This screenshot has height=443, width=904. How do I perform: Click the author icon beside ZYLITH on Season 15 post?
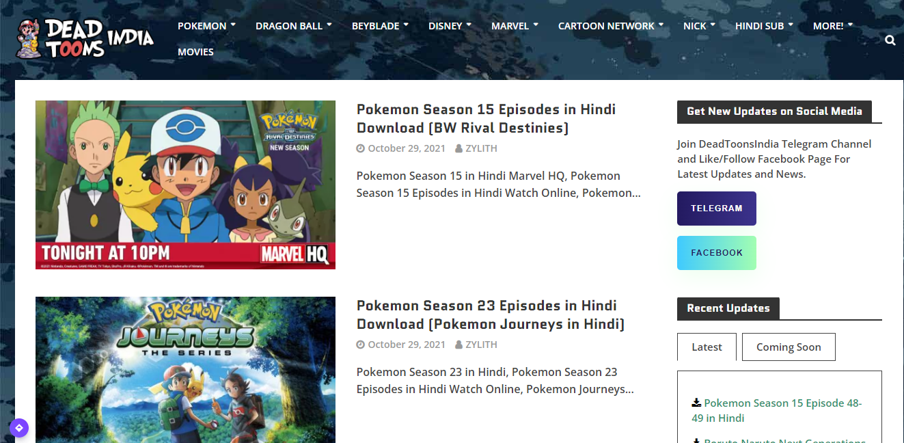[x=458, y=148]
